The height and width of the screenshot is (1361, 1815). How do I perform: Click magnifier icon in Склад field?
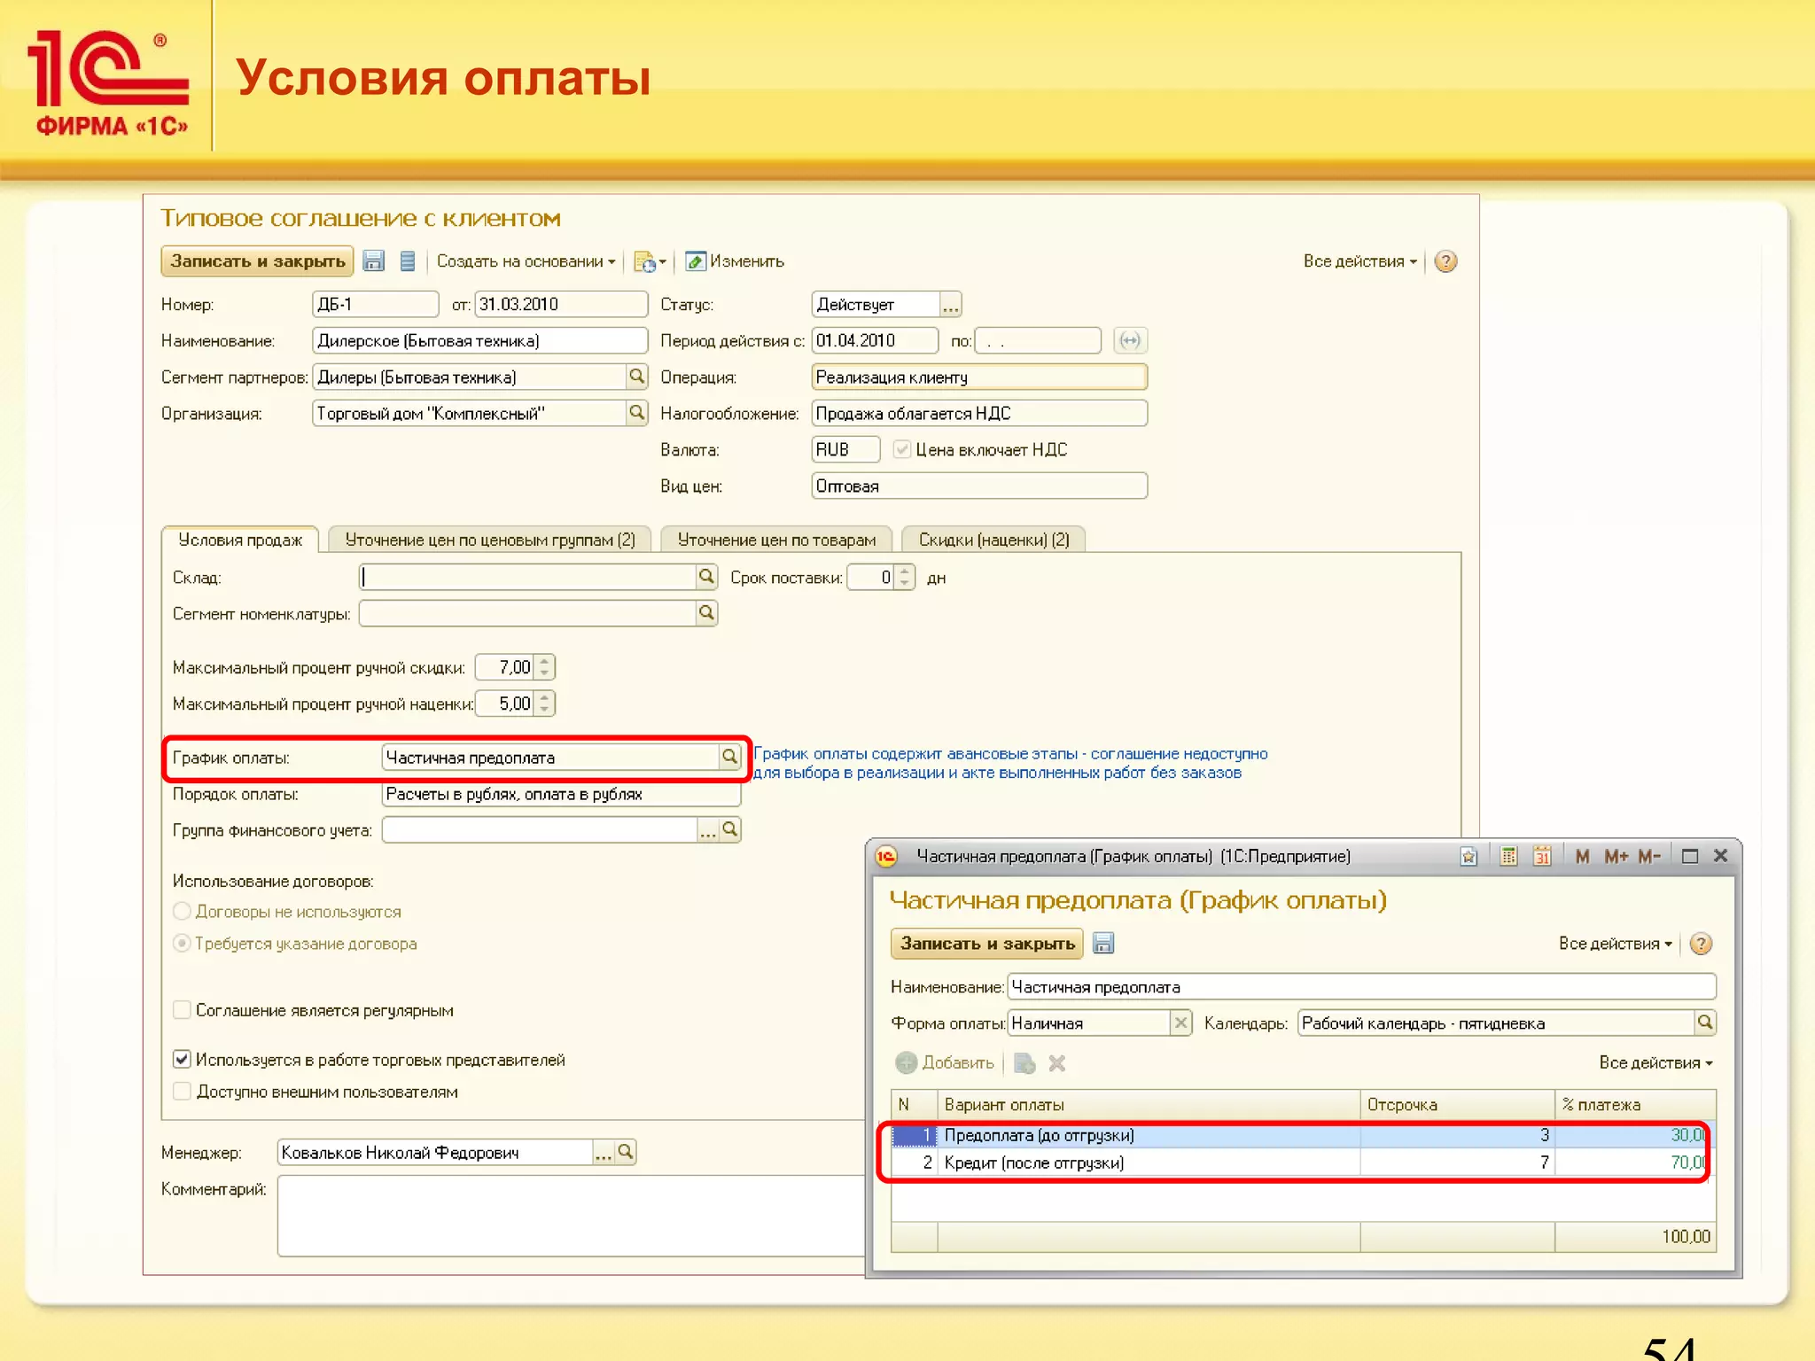705,577
